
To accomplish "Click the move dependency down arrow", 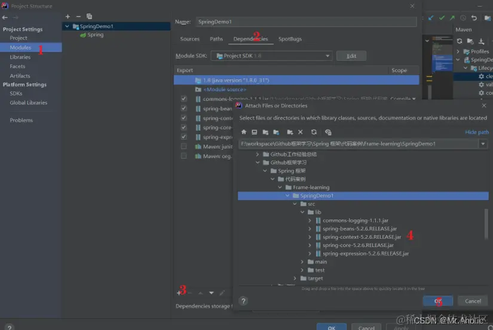I will pos(212,292).
